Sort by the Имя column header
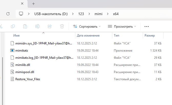This screenshot has width=172, height=105. [17, 36]
